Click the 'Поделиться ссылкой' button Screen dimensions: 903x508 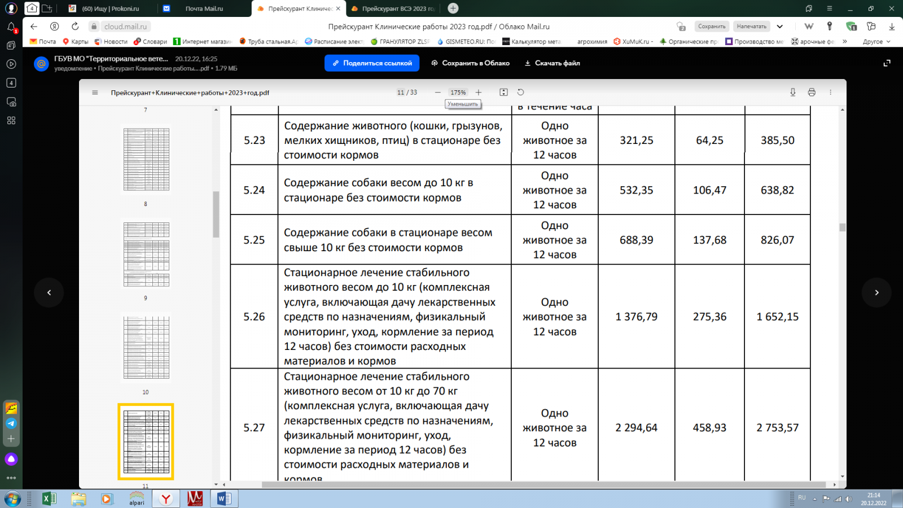coord(372,63)
